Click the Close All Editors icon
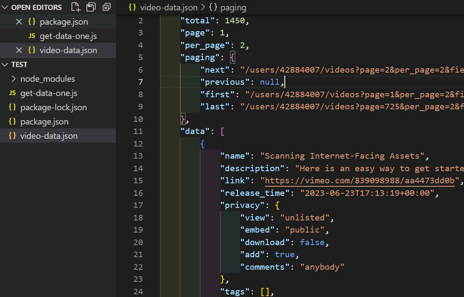The height and width of the screenshot is (297, 464). 106,7
